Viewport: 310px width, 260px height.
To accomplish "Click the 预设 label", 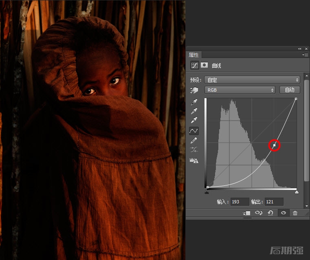I will [x=196, y=80].
